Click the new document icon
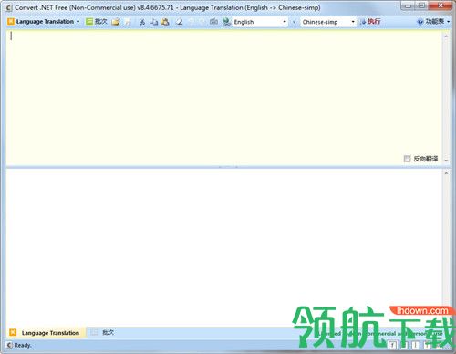The width and height of the screenshot is (456, 354). coord(128,22)
